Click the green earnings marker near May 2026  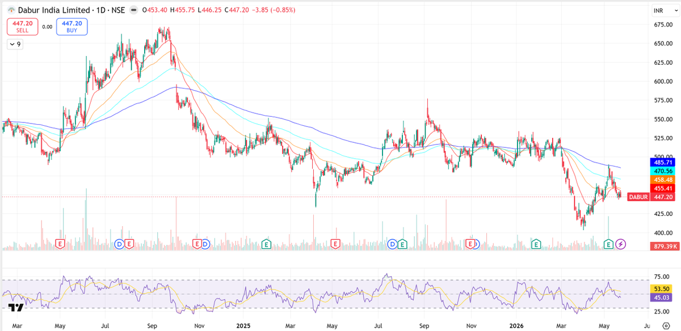tap(608, 244)
